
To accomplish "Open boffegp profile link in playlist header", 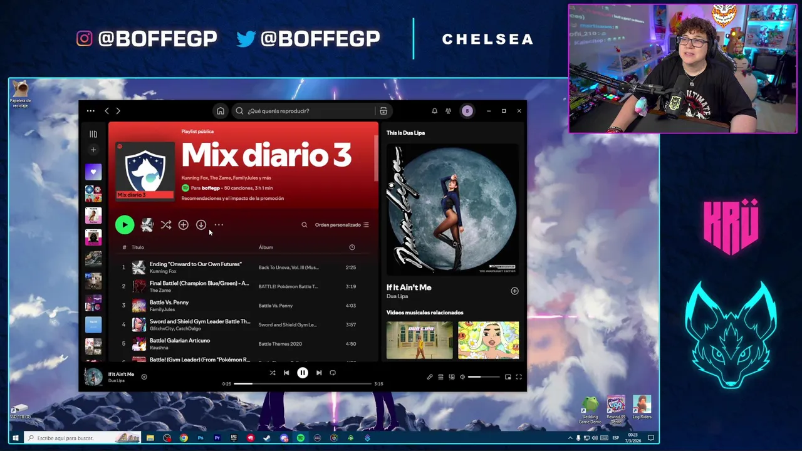I will (x=211, y=188).
